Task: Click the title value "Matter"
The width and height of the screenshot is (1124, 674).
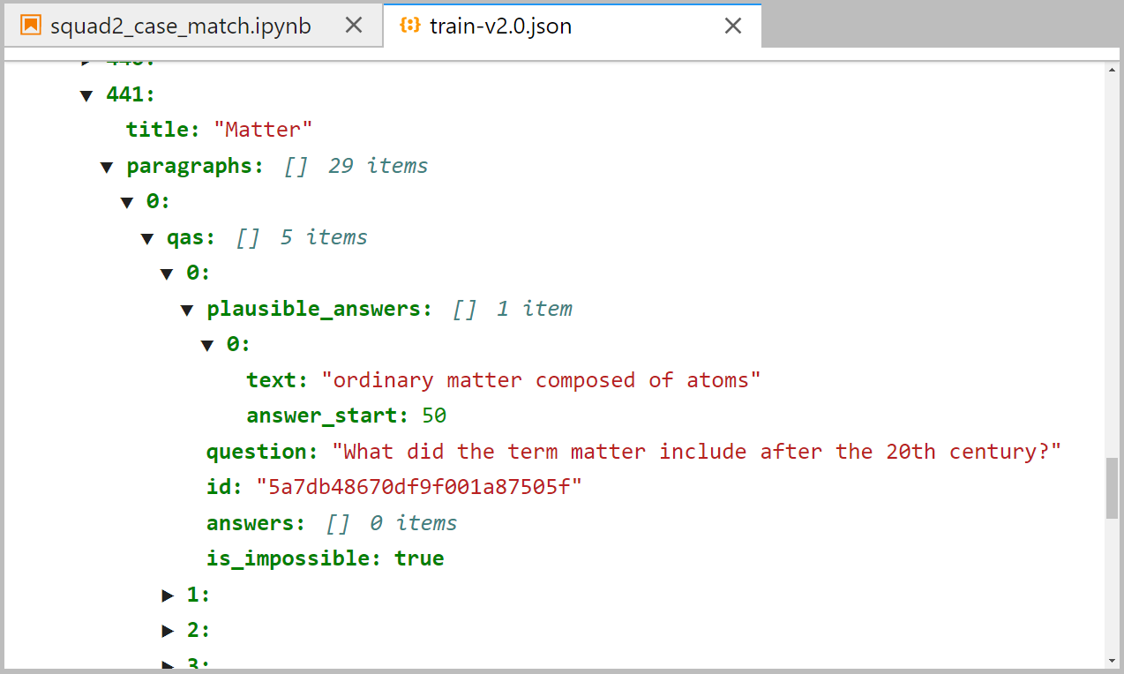Action: 264,130
